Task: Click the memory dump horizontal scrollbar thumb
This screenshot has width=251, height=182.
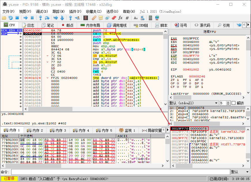Action: point(33,166)
